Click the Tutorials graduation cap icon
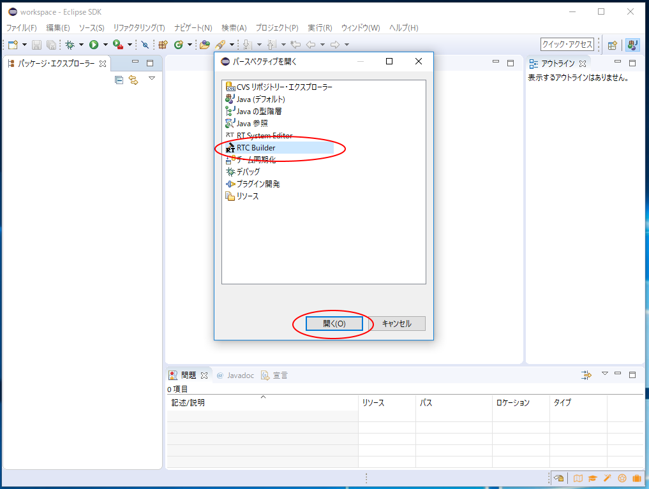This screenshot has height=489, width=649. click(x=592, y=478)
